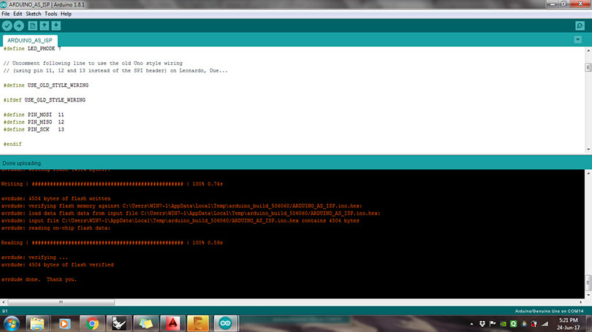
Task: Click 'Arduino/Genuino Uno on COM14' status text
Action: click(x=549, y=311)
